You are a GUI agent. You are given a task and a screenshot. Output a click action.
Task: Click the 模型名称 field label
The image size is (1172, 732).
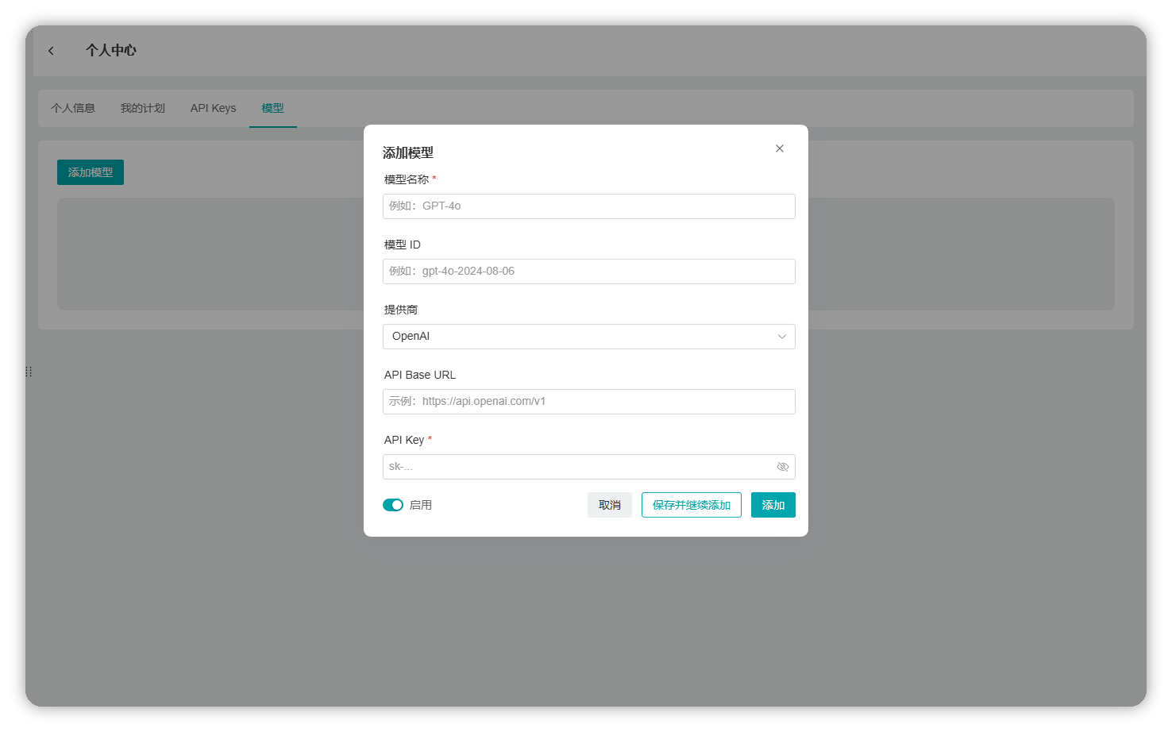click(407, 179)
